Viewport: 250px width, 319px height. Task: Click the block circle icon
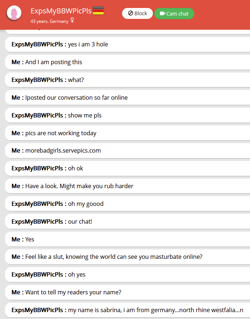[130, 13]
